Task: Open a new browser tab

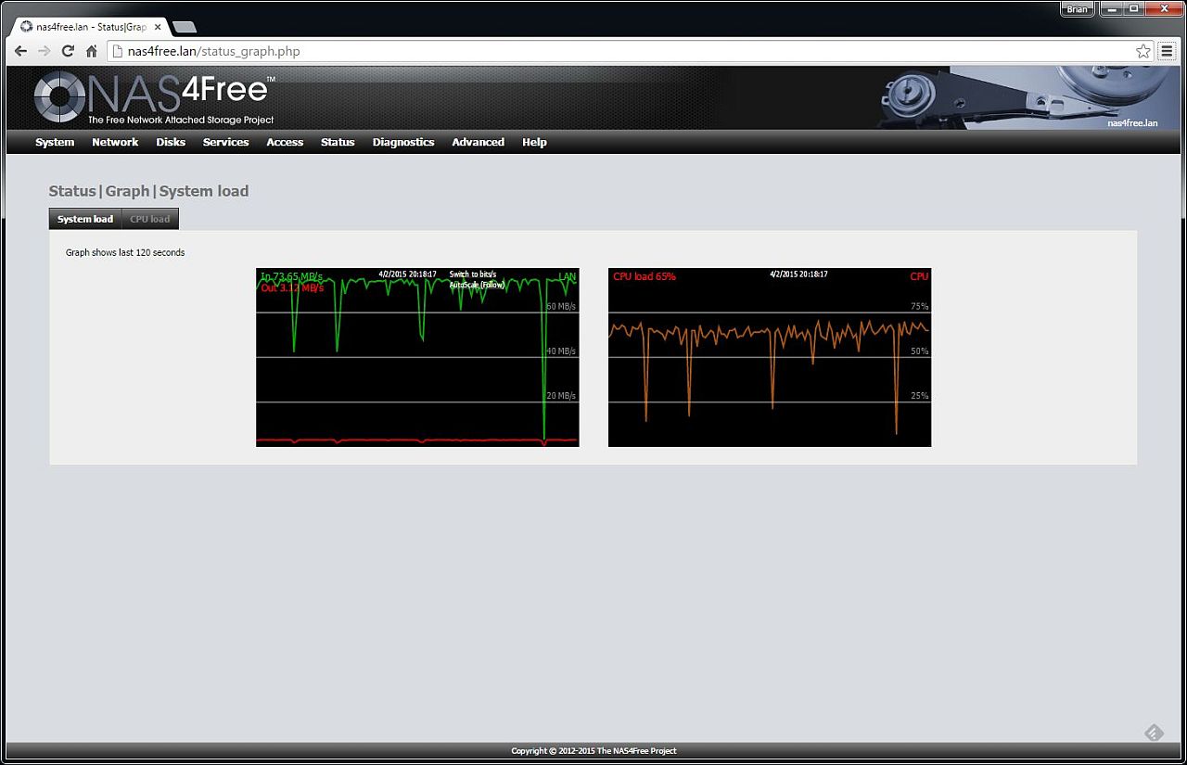Action: coord(184,27)
